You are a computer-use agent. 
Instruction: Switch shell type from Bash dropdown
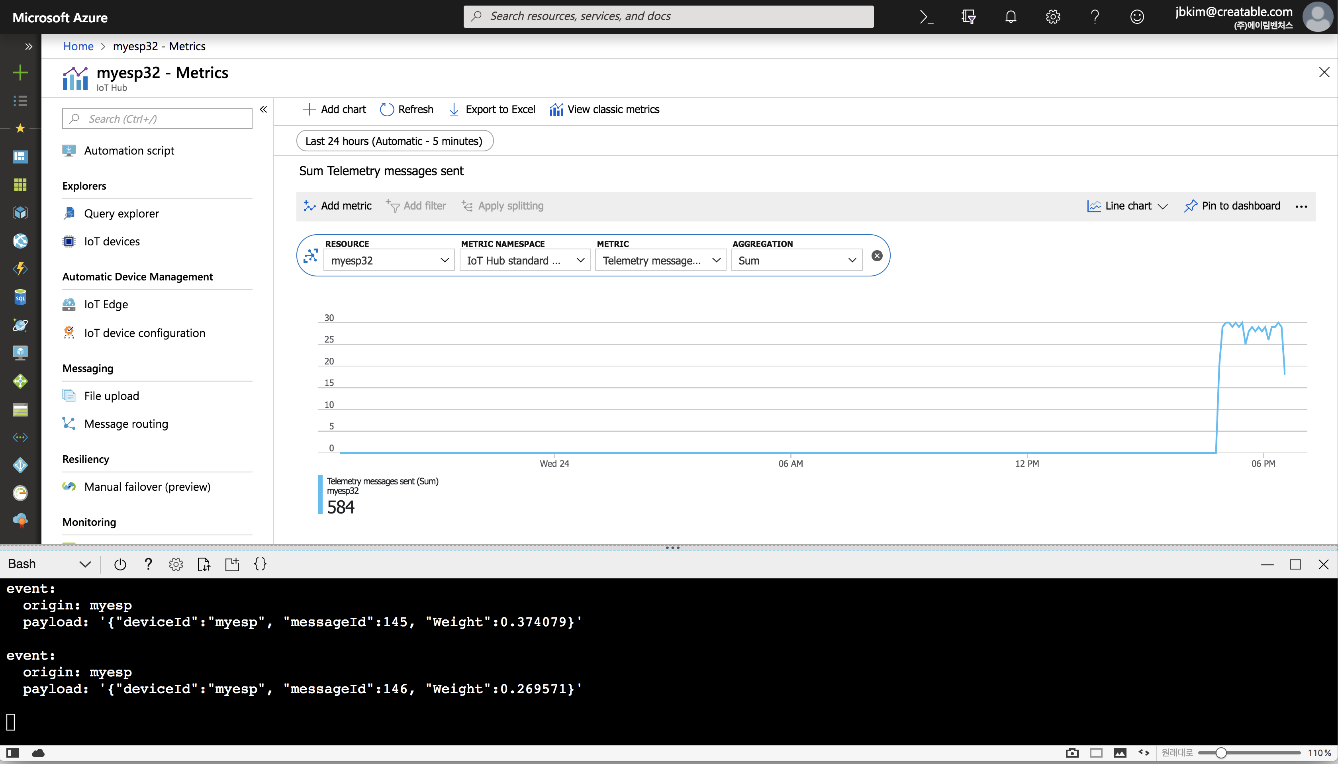[49, 564]
